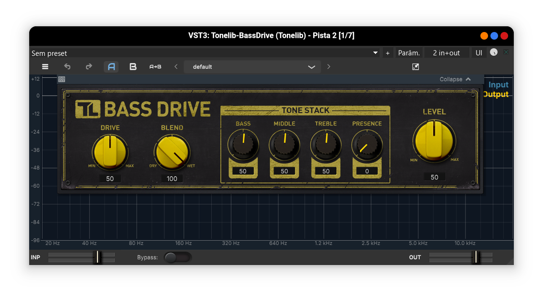Viewport: 543px width, 297px height.
Task: Toggle the Bypass switch
Action: tap(178, 257)
